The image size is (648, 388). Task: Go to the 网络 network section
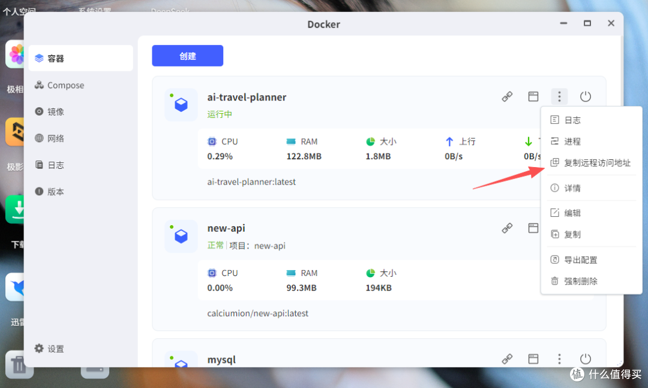[x=80, y=138]
